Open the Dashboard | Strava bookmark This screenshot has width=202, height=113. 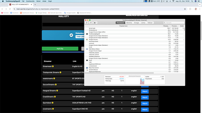[x=27, y=13]
